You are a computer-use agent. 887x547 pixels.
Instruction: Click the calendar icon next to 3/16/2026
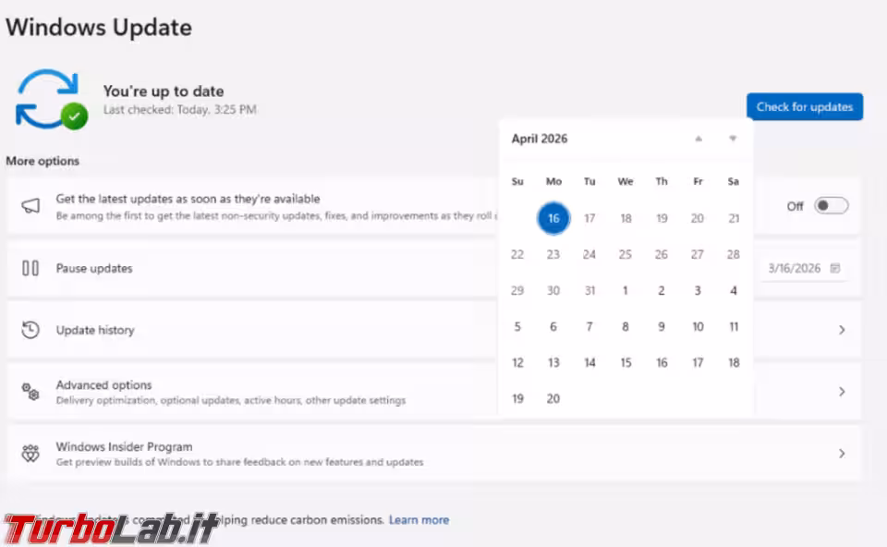(x=835, y=269)
